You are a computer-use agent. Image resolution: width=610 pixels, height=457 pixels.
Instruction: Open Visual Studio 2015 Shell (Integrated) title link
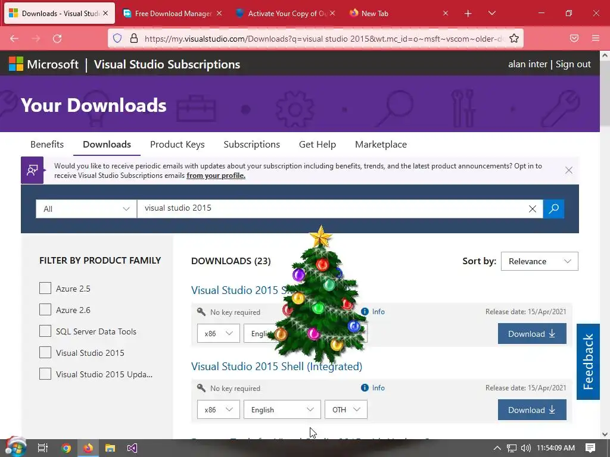(276, 367)
